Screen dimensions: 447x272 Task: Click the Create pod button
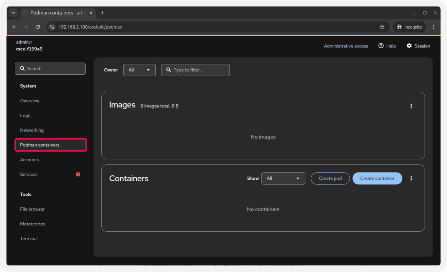point(330,178)
